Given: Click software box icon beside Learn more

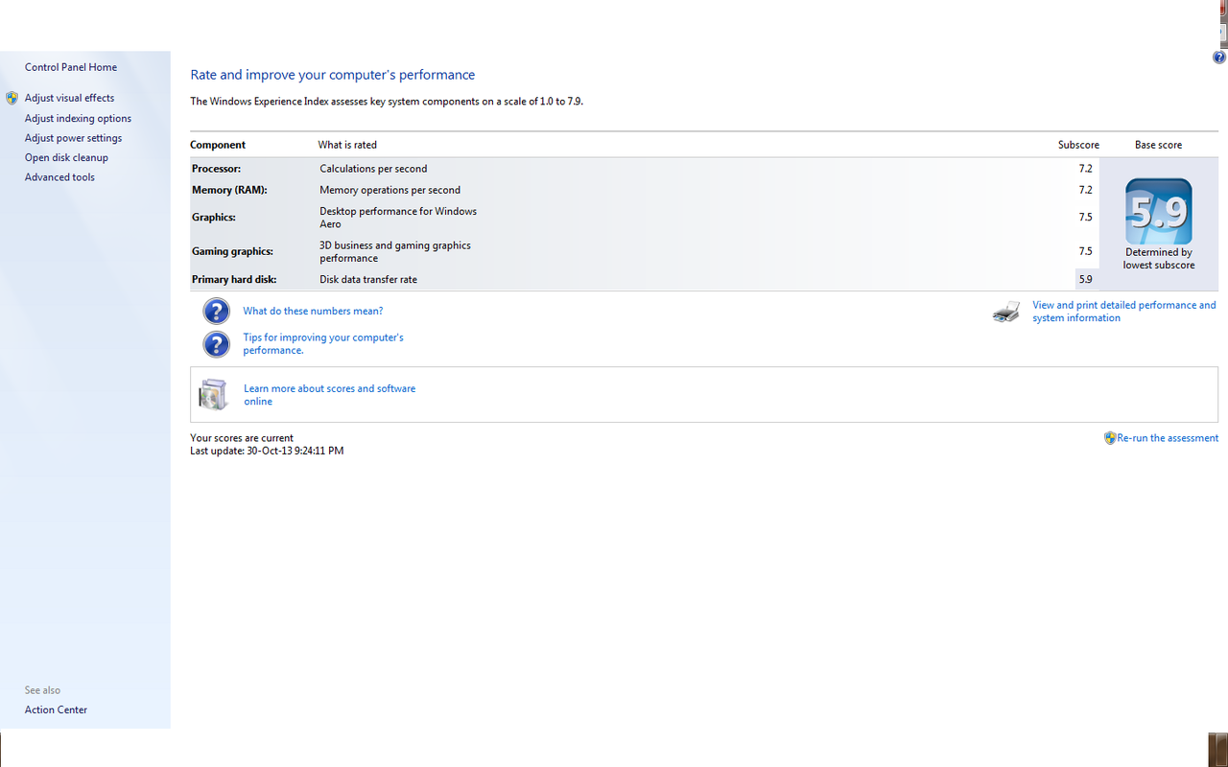Looking at the screenshot, I should (213, 394).
